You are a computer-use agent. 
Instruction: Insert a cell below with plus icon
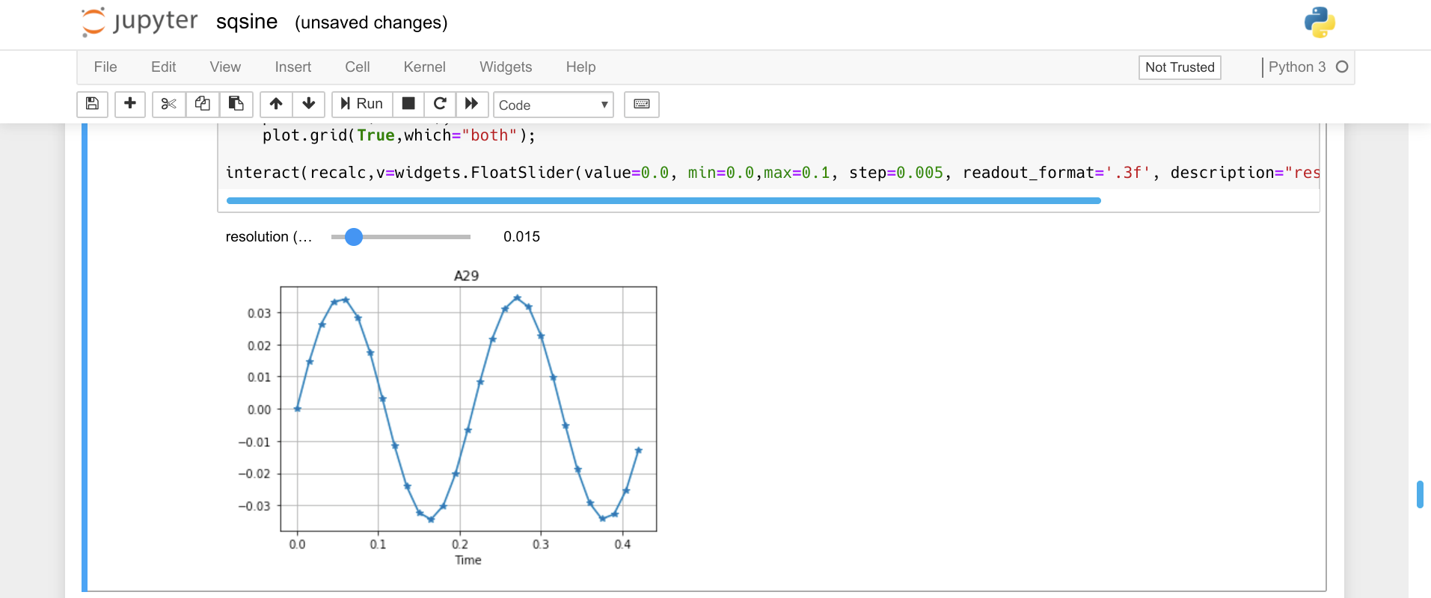coord(130,104)
